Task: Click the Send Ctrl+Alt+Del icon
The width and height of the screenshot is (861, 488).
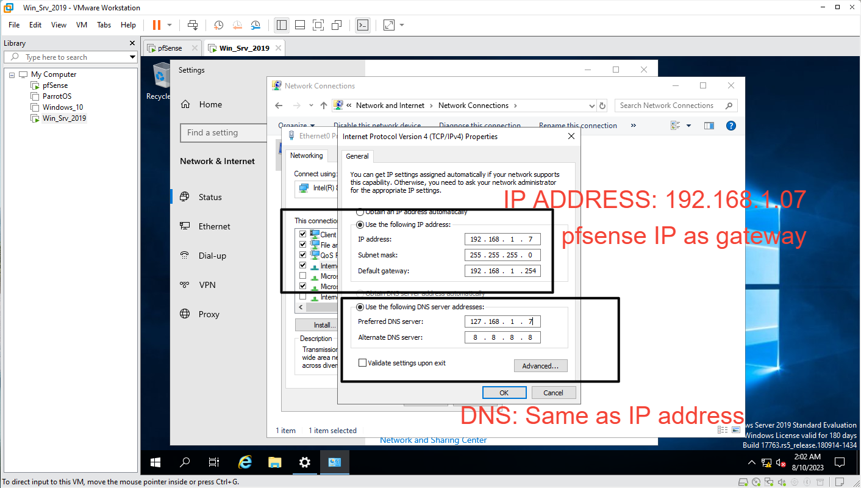Action: pyautogui.click(x=193, y=25)
